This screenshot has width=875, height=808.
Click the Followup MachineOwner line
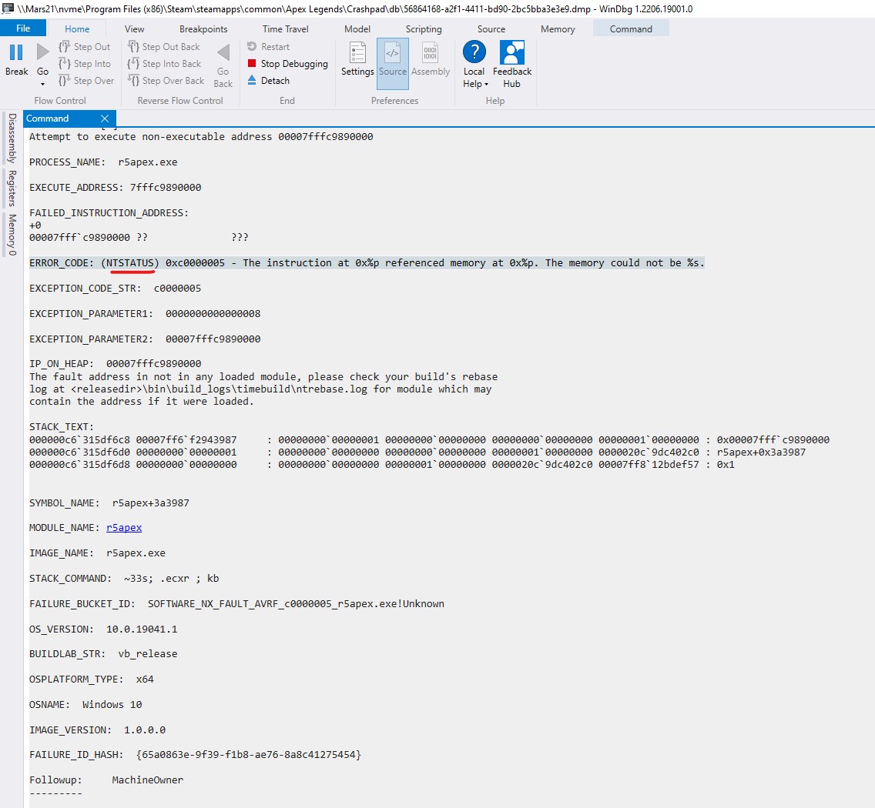click(106, 780)
